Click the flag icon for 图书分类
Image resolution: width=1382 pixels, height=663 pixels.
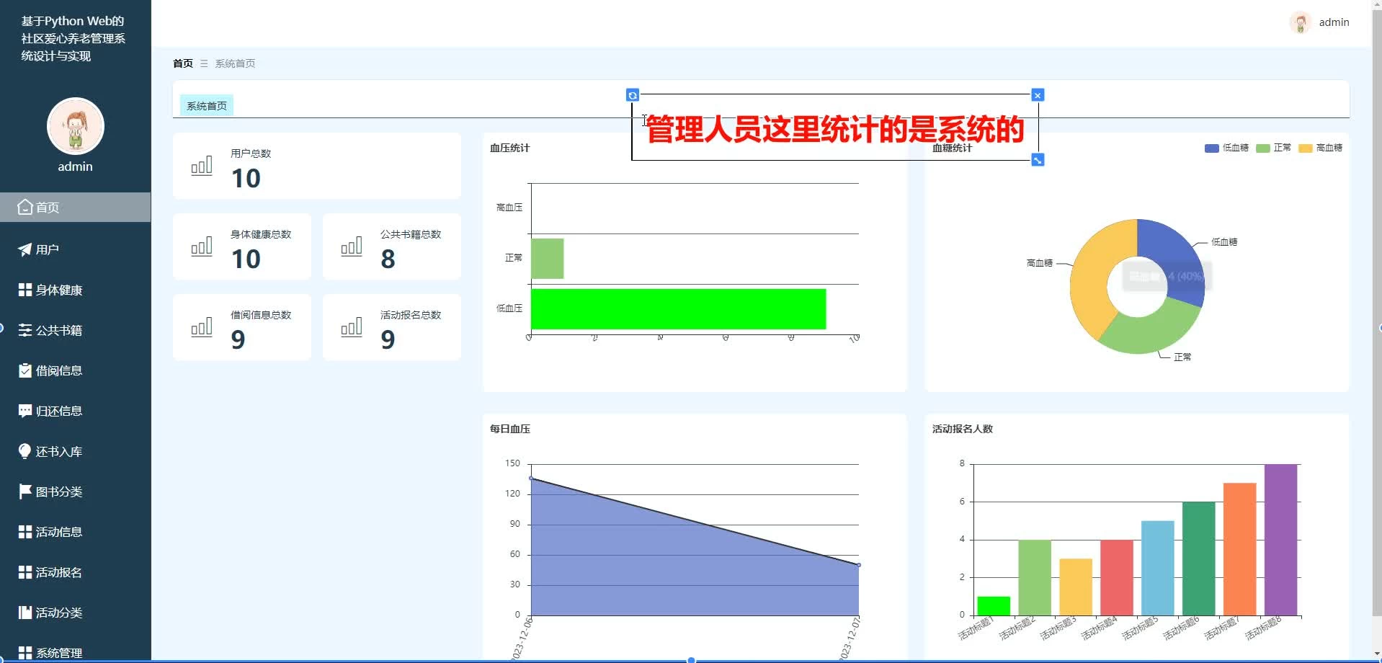click(x=25, y=491)
